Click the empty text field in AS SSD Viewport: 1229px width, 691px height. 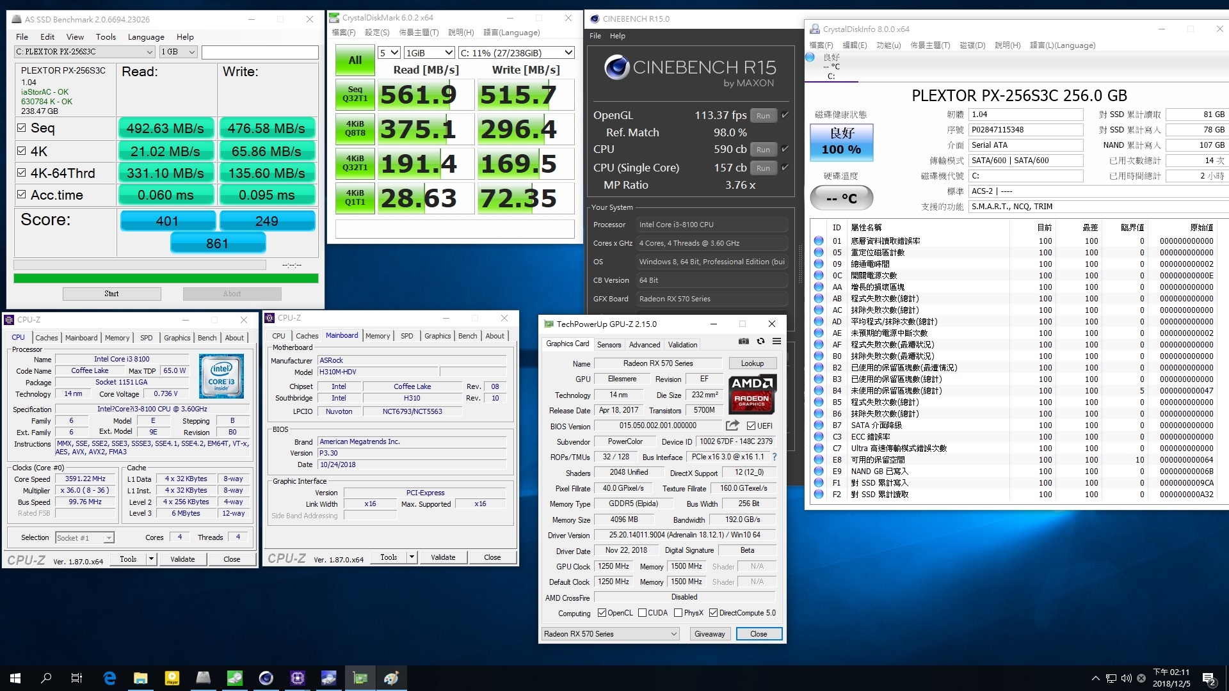pos(260,52)
